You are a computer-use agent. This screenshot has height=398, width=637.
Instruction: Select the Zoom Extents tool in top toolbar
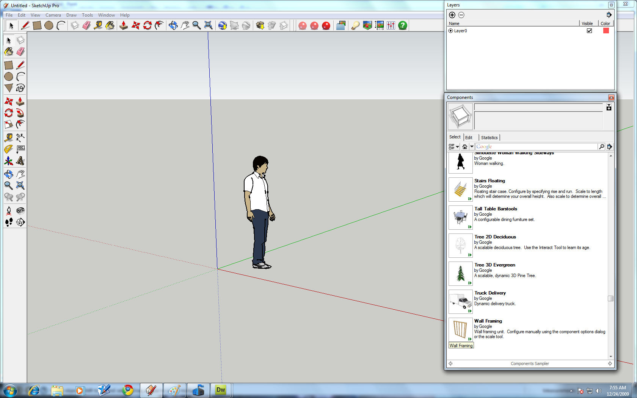pyautogui.click(x=208, y=25)
